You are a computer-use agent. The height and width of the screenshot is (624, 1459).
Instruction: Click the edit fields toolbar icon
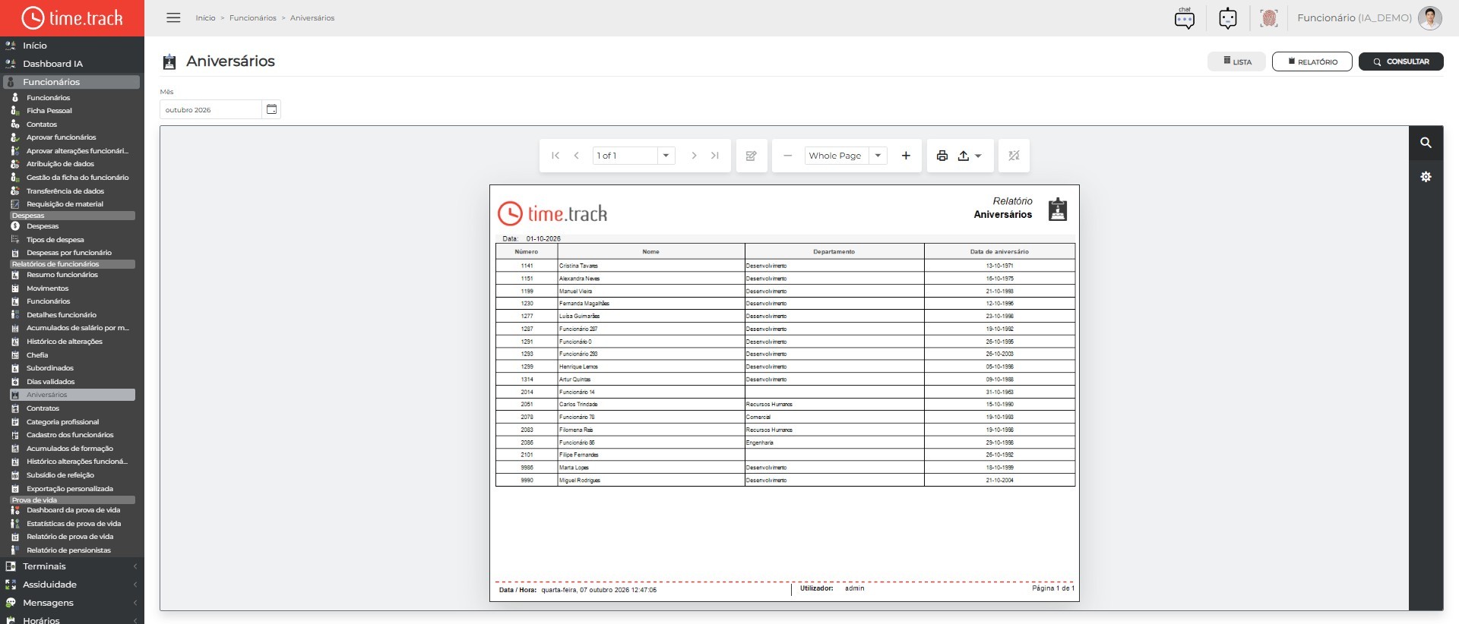click(x=752, y=156)
